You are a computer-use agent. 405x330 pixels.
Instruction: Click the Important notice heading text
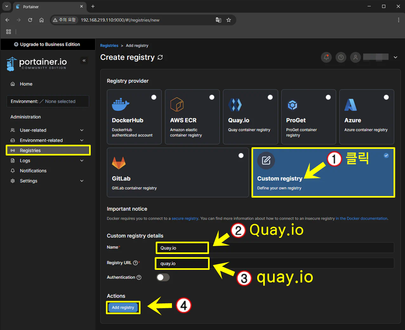point(127,209)
